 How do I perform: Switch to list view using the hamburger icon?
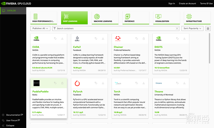[x=208, y=28]
